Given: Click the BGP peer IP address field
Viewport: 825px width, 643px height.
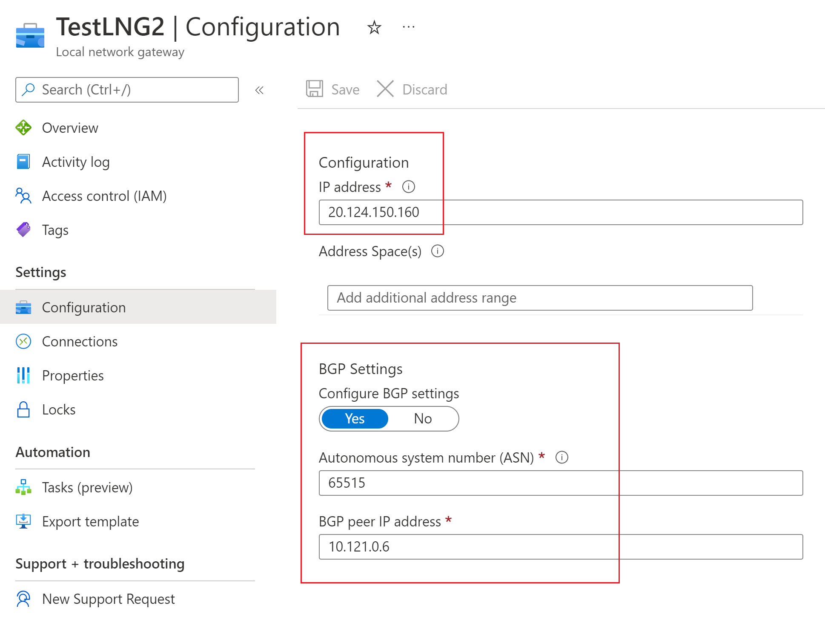Looking at the screenshot, I should click(x=561, y=547).
